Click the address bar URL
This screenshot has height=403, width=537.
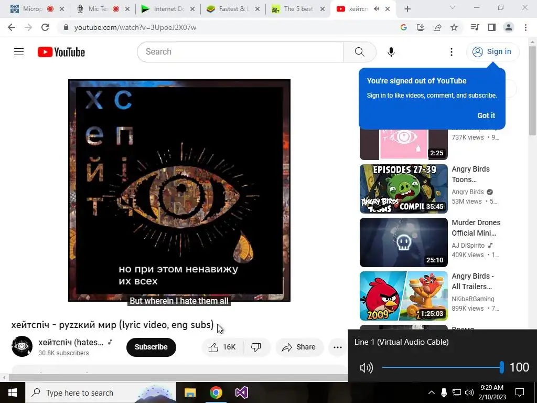click(x=135, y=27)
